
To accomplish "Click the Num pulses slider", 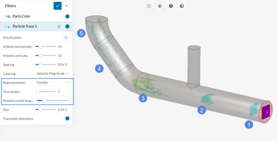I will pos(46,92).
